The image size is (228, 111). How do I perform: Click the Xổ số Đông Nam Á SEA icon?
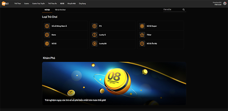click(x=47, y=26)
